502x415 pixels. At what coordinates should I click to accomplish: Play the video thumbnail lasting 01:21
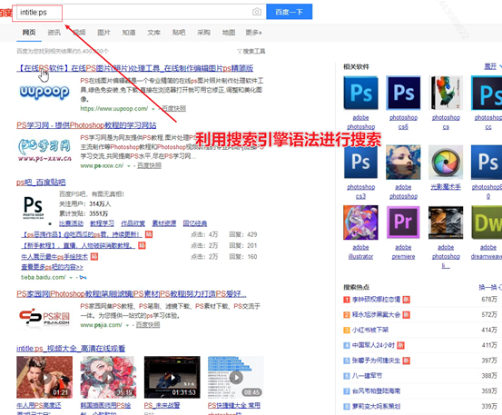click(x=44, y=377)
